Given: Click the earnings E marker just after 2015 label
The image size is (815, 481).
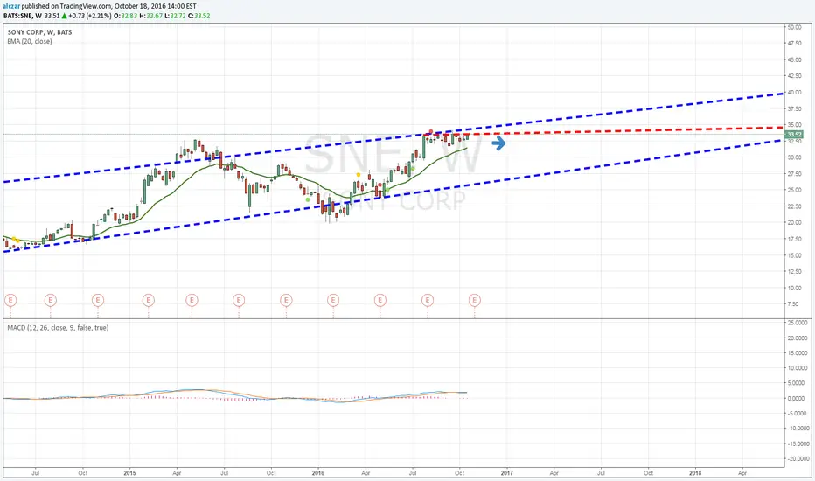Looking at the screenshot, I should tap(148, 300).
